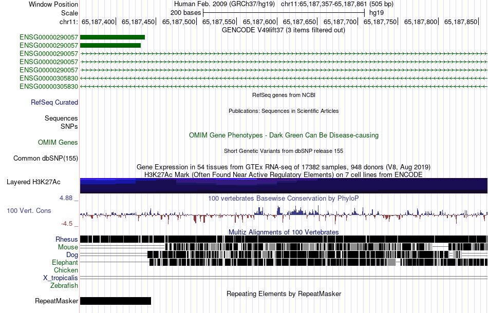Click the X_tropicalis species label
This screenshot has width=488, height=313.
click(61, 278)
